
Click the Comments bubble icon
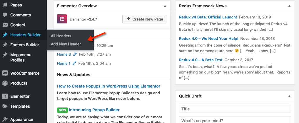[5, 15]
